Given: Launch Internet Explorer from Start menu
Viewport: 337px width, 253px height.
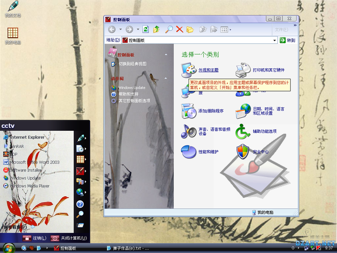Looking at the screenshot, I should click(24, 137).
